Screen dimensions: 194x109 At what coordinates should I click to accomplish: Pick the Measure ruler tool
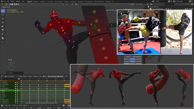click(3, 38)
